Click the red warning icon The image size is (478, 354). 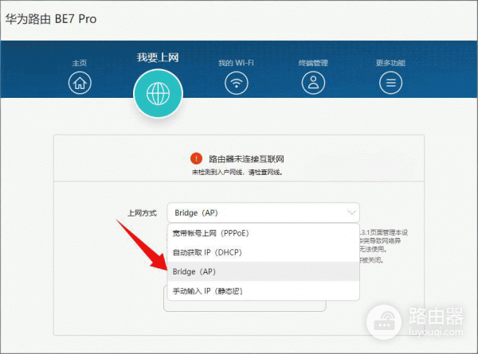point(196,158)
